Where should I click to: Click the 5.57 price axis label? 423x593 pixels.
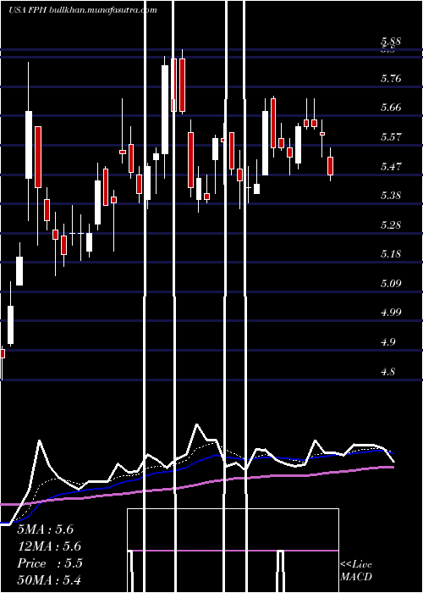click(391, 136)
